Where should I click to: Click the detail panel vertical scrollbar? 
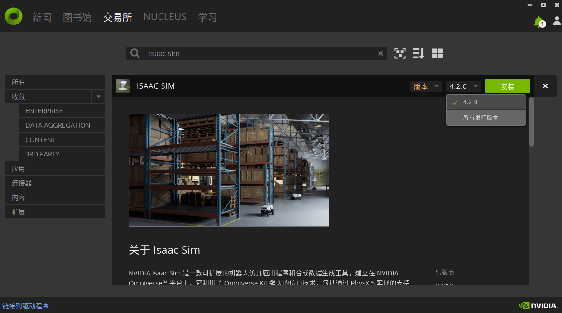pos(532,122)
